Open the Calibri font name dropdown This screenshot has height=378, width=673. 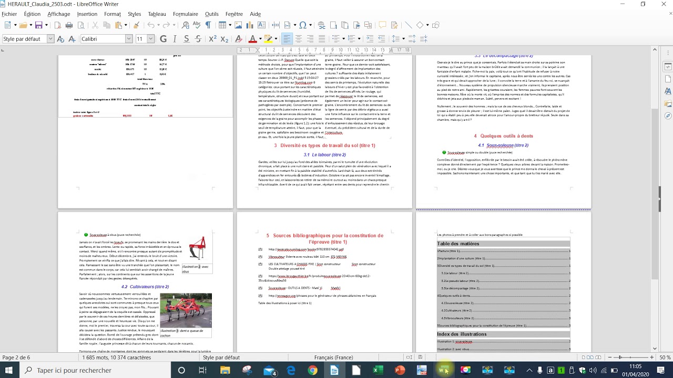tap(128, 39)
